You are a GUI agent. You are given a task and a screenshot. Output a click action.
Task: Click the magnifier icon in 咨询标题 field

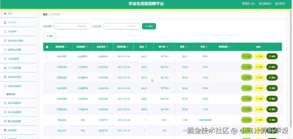(x=57, y=26)
